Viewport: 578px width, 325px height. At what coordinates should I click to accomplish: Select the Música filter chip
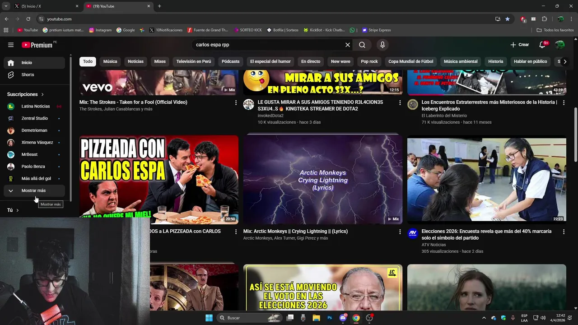[x=110, y=61]
